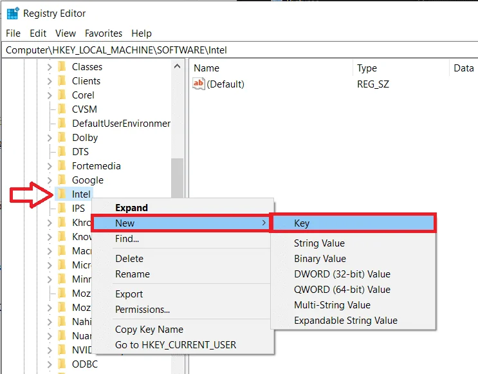
Task: Select Expandable String Value
Action: tap(353, 321)
